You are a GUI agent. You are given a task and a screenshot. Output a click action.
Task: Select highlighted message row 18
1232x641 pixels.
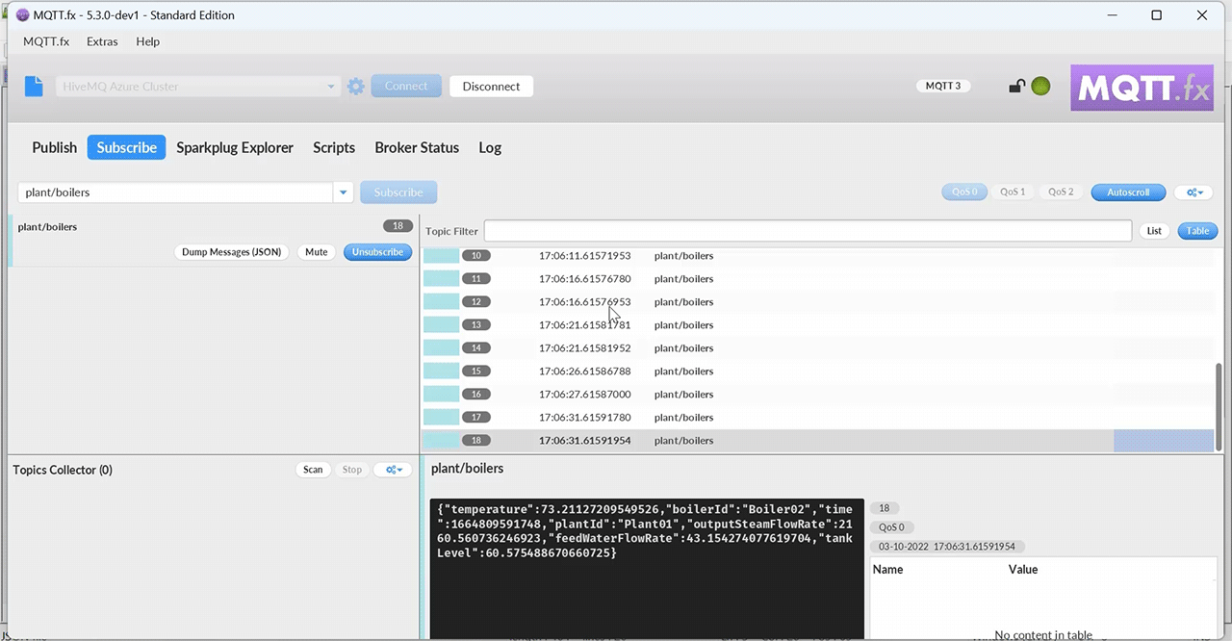[x=817, y=441]
